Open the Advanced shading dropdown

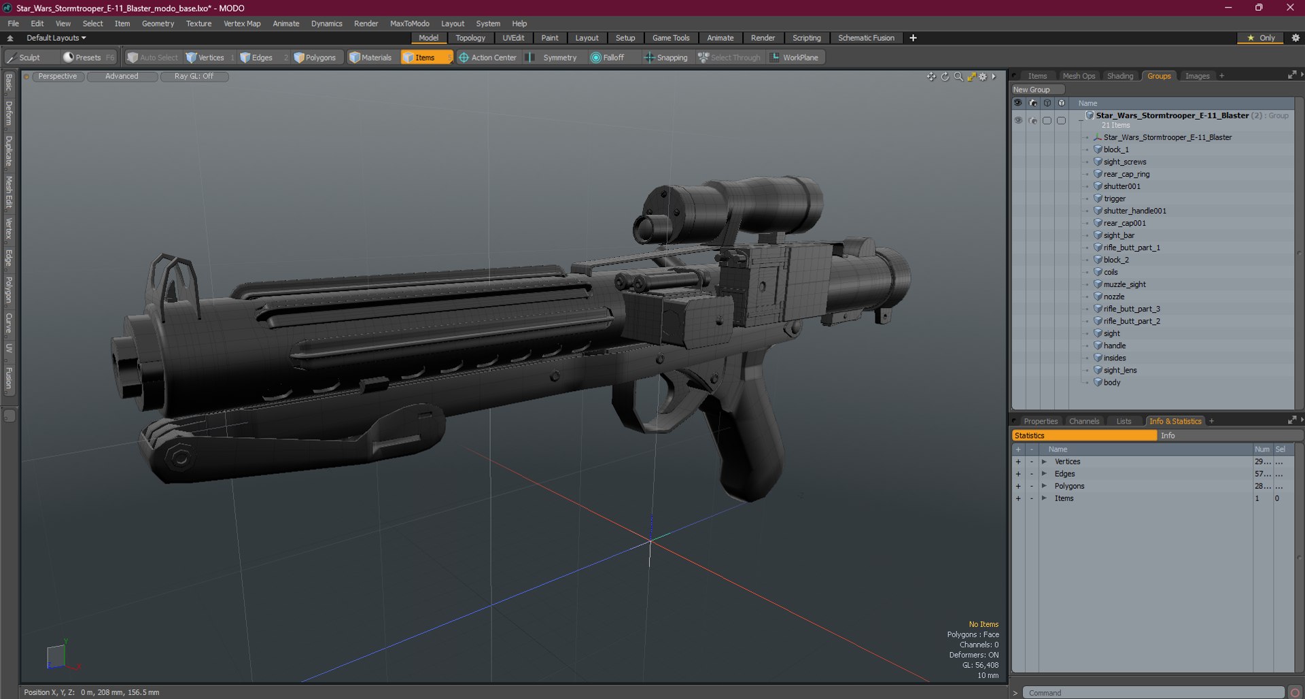click(122, 76)
